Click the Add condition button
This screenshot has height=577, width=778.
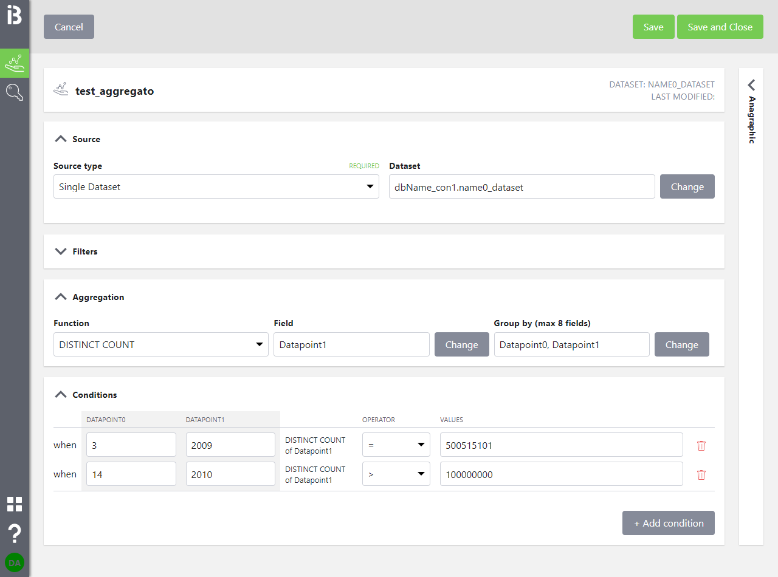(x=668, y=523)
